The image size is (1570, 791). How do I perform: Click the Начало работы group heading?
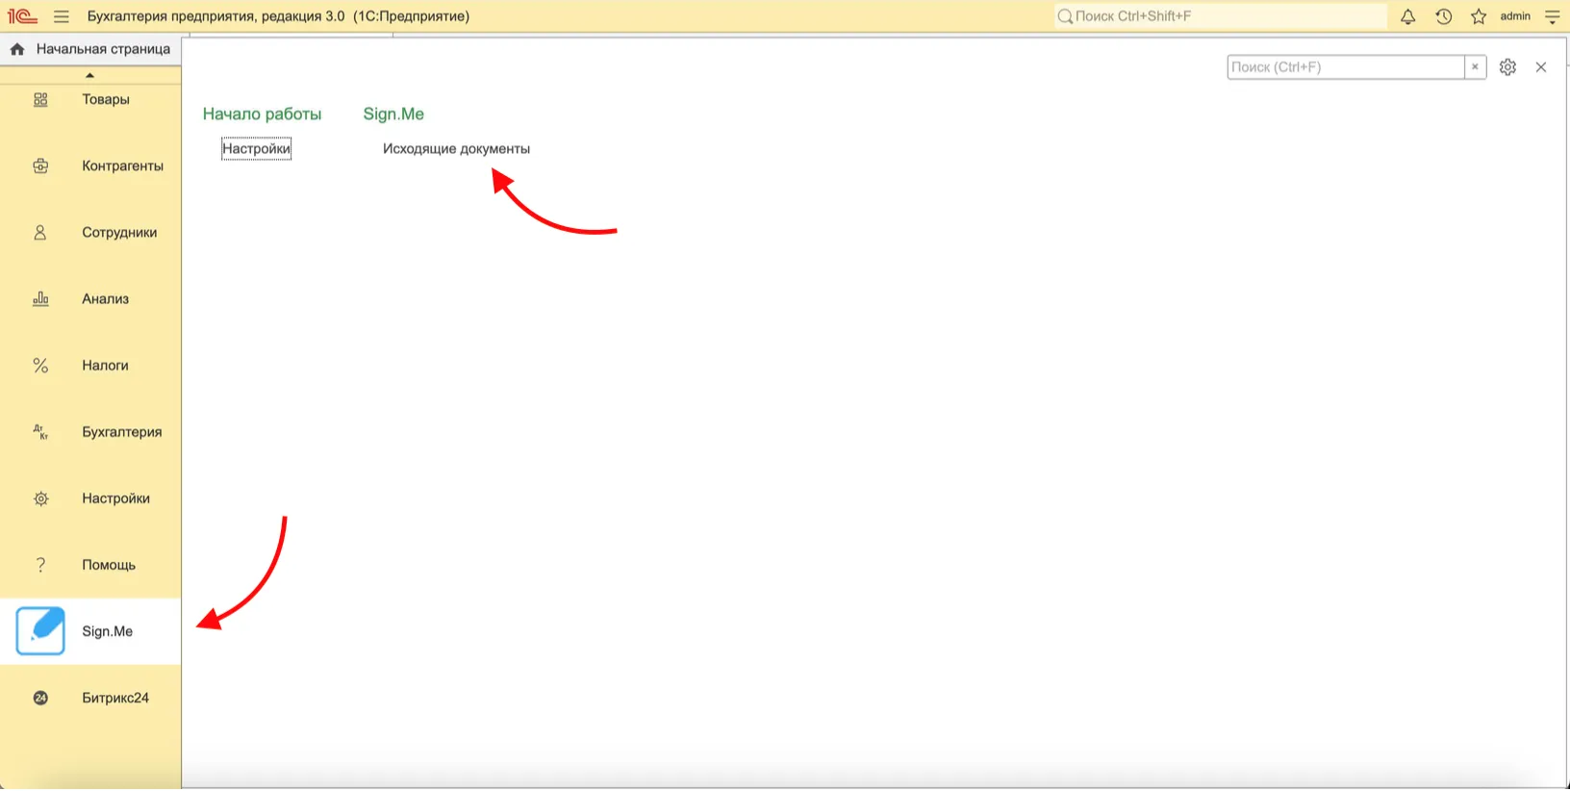click(262, 114)
